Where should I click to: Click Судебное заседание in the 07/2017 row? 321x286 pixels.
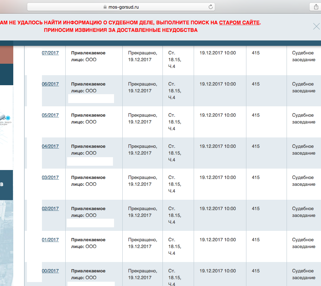[x=303, y=56]
